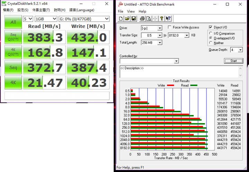Uncheck the Direct I/O checkbox
Screen dimensions: 249x172
(x=211, y=28)
